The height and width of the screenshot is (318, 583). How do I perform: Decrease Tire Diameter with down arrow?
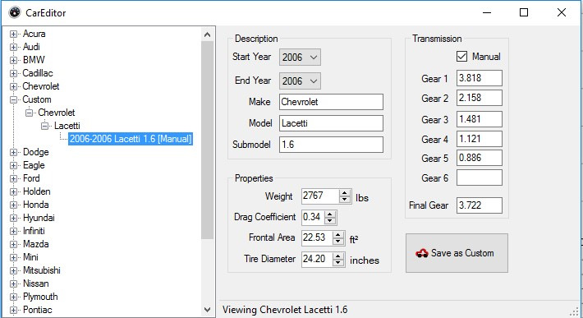tap(338, 262)
